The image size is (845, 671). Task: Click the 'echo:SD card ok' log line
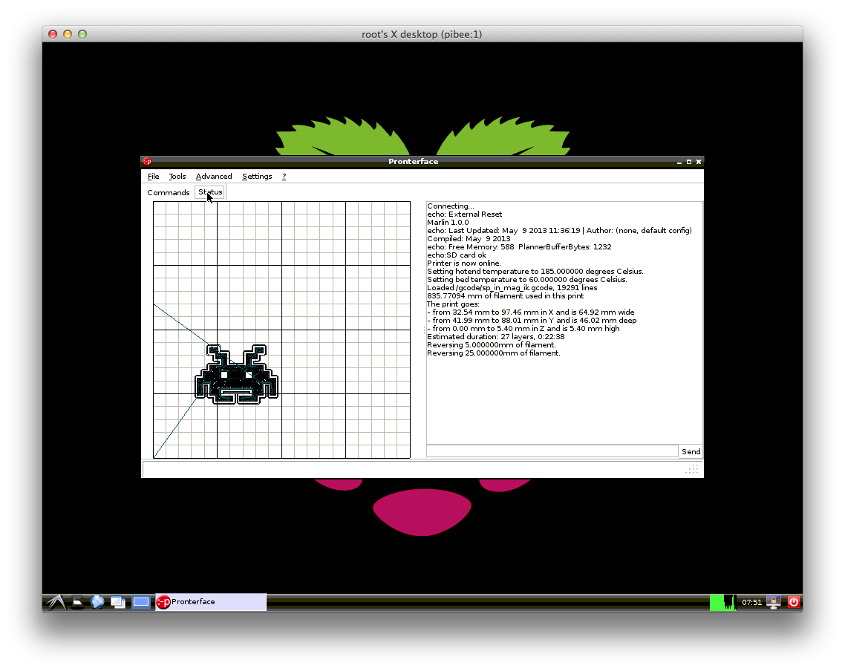coord(457,255)
